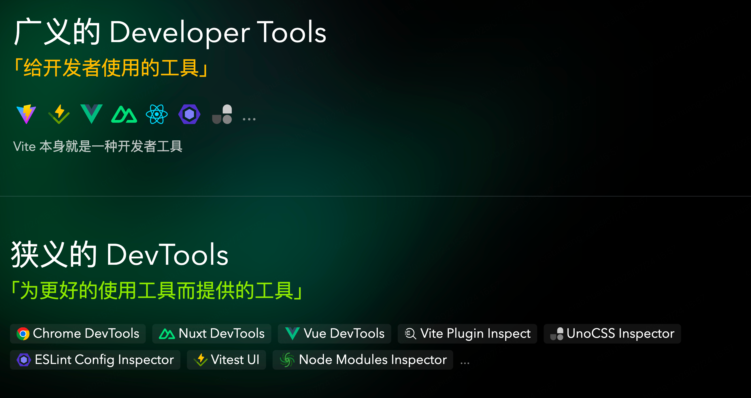Click the heading '狭义的 DevTools'

click(x=120, y=254)
